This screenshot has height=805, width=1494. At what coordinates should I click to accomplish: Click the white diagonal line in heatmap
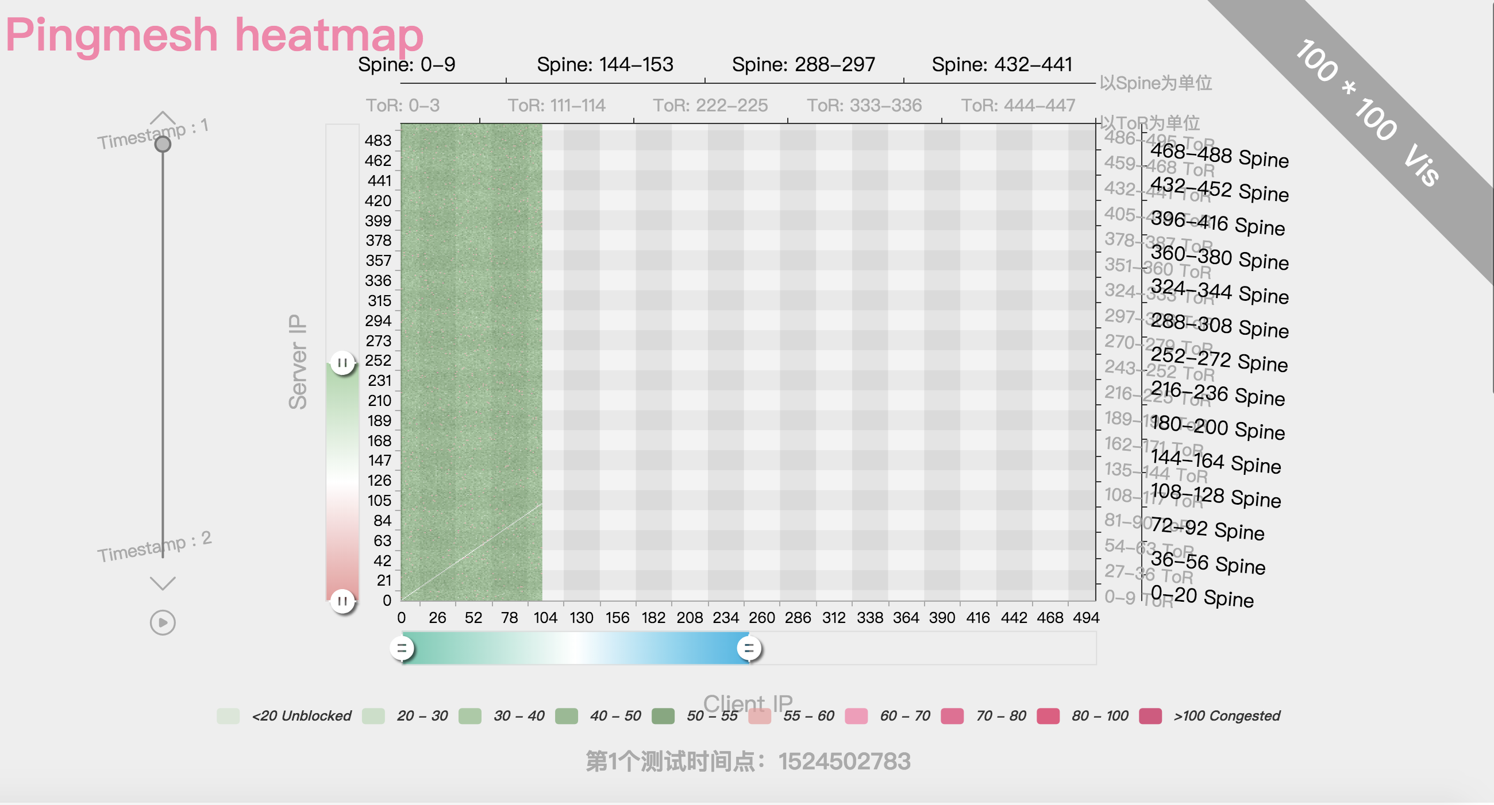coord(472,552)
